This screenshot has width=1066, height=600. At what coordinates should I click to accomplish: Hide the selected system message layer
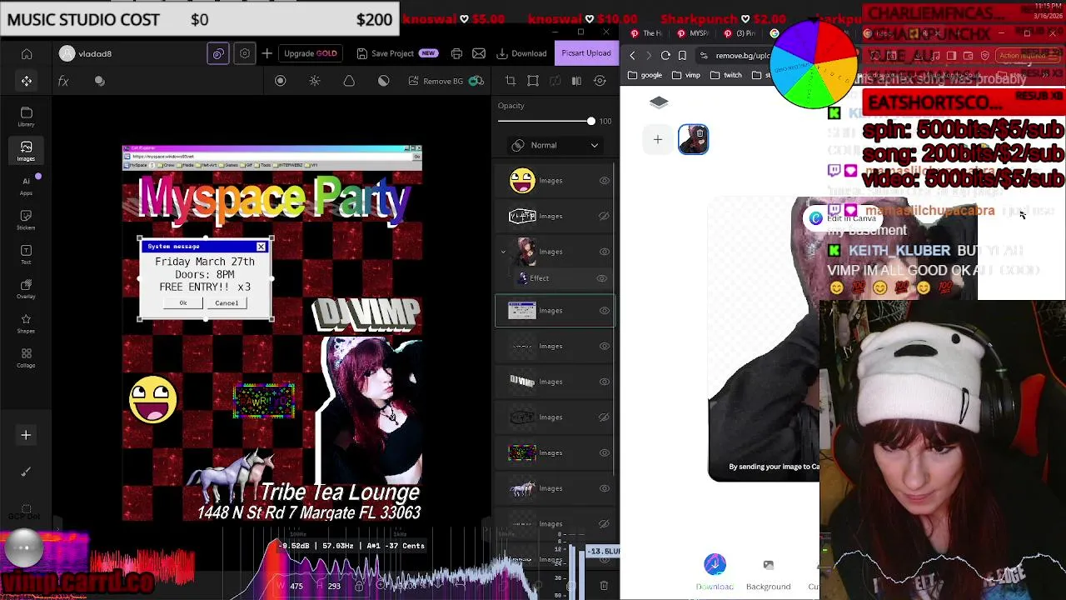(605, 310)
